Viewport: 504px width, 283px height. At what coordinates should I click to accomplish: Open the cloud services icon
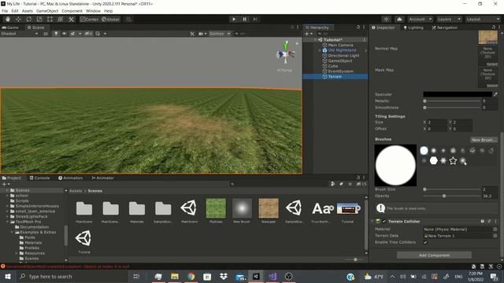coord(399,19)
